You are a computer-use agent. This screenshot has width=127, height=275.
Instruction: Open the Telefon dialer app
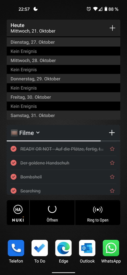point(16,248)
